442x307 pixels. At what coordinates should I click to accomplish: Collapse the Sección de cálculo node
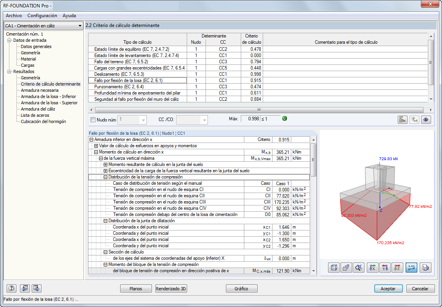(105, 252)
